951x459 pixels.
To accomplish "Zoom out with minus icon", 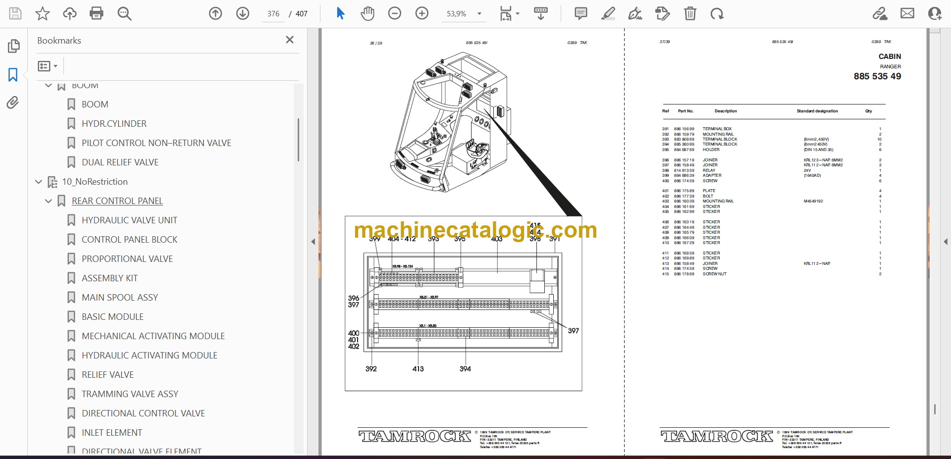I will [x=395, y=13].
